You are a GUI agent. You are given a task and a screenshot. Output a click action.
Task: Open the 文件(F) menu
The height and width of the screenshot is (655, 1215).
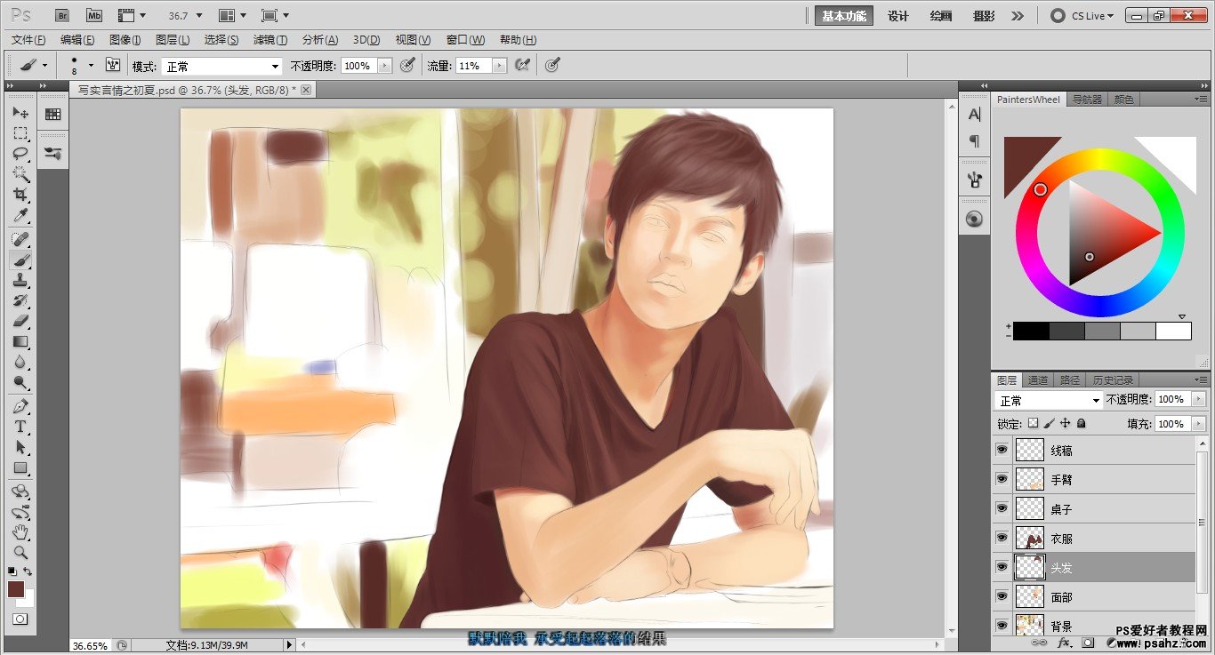28,40
